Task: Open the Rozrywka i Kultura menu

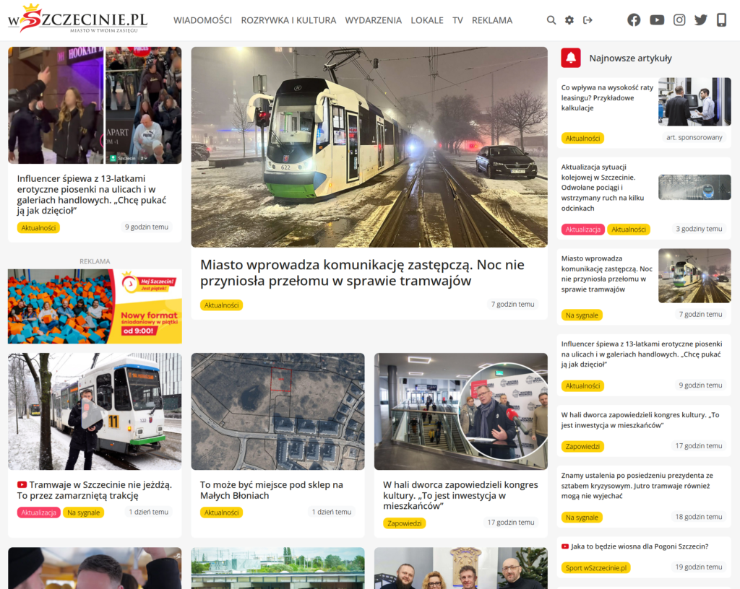Action: pos(288,20)
